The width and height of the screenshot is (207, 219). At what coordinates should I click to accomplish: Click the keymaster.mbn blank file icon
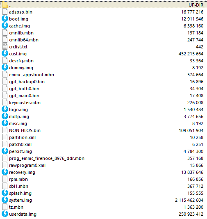(5, 103)
